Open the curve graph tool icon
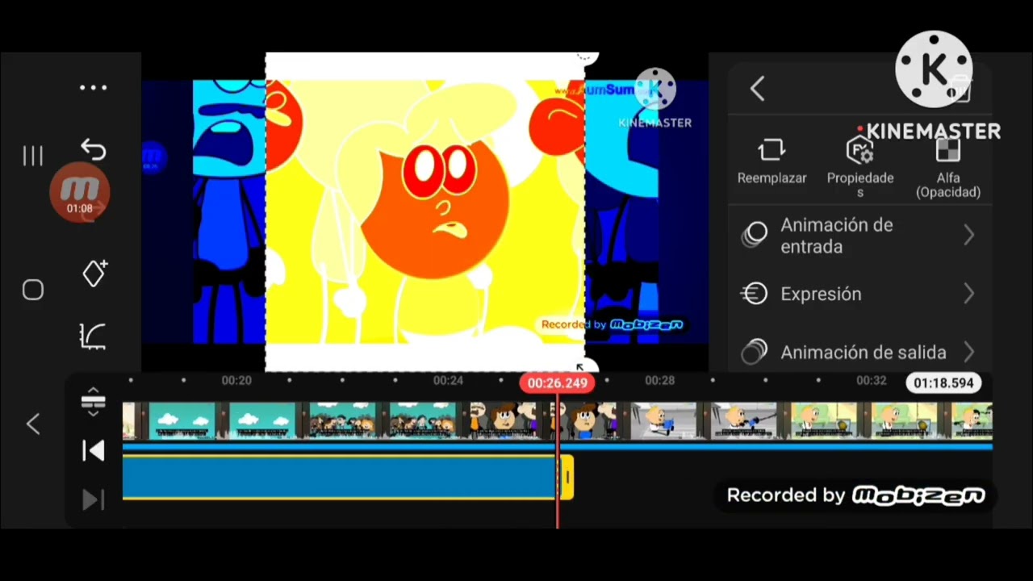1033x581 pixels. pyautogui.click(x=94, y=336)
